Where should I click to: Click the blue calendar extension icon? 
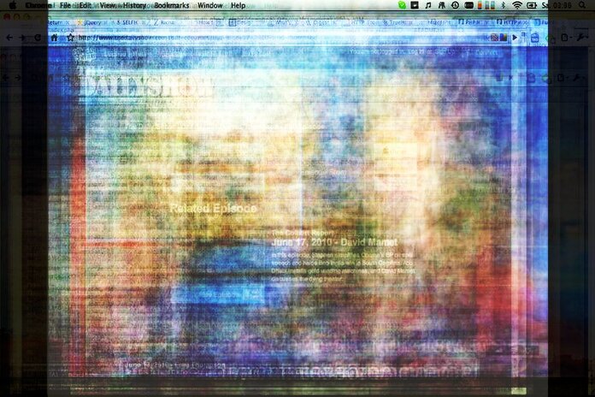534,38
